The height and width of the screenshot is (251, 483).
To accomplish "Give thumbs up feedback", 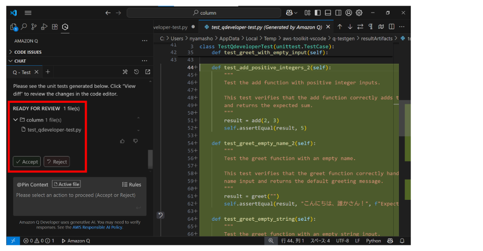I will pyautogui.click(x=122, y=141).
